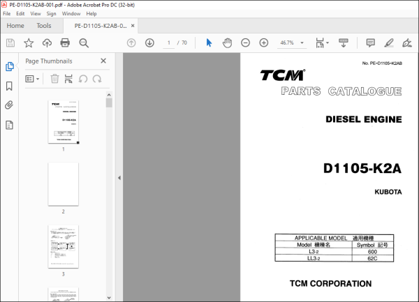Switch to the Home tab

click(x=15, y=26)
